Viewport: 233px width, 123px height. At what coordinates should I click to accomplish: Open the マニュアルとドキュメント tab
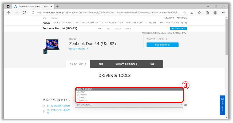tap(127, 64)
